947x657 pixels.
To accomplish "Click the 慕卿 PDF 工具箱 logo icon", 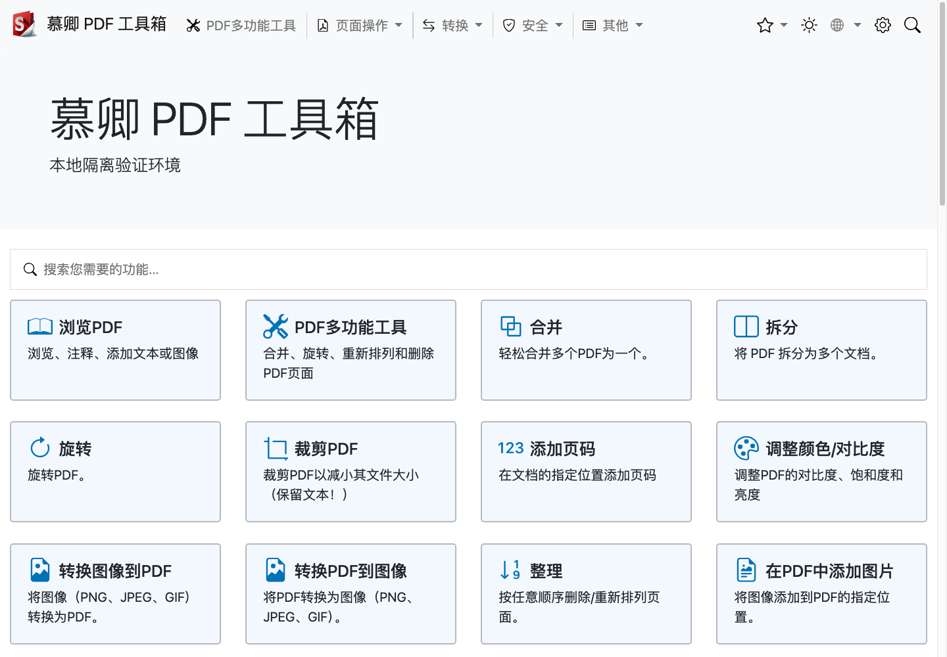I will pyautogui.click(x=25, y=24).
